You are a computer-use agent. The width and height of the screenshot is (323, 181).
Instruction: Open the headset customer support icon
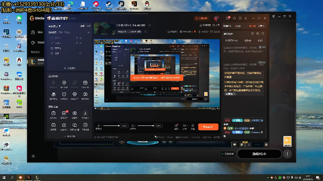234,18
